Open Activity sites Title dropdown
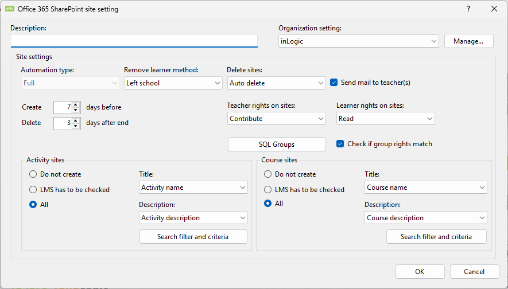The height and width of the screenshot is (289, 508). pos(193,188)
